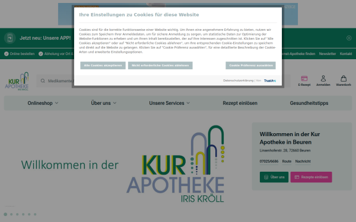Screen dimensions: 356x222
Task: Open the Kontakt link
Action: 346,54
